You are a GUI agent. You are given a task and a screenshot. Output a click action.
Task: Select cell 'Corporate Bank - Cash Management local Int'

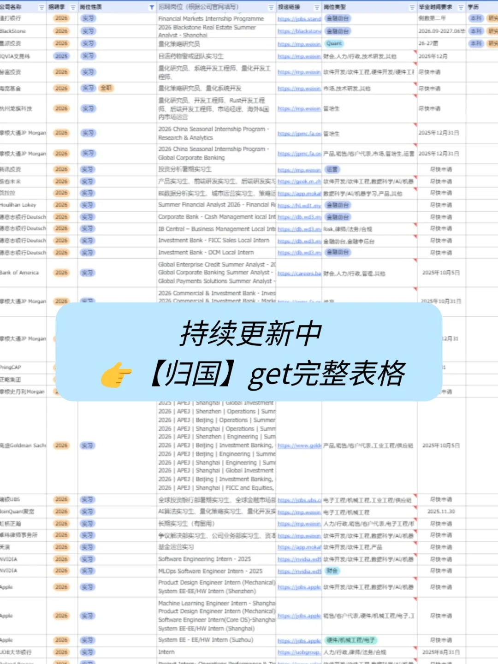tap(216, 217)
